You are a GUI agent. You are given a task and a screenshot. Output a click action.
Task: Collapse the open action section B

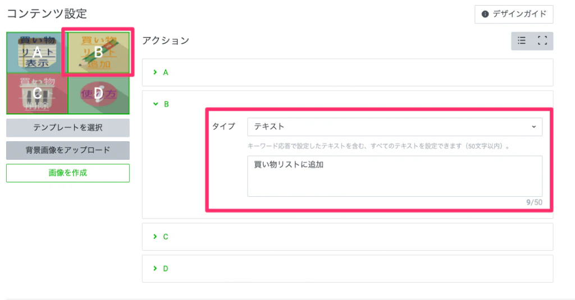click(160, 104)
